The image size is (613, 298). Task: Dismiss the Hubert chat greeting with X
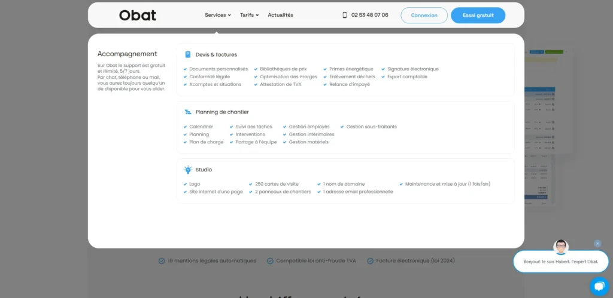[597, 244]
